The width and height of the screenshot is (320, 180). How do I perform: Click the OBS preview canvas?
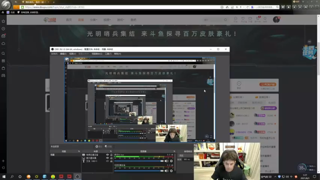click(140, 100)
